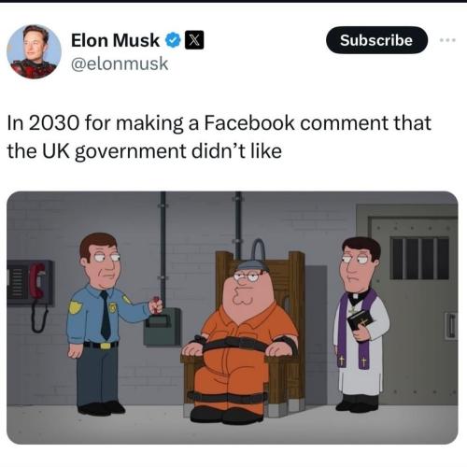Open the Elon Musk display name link

(115, 40)
